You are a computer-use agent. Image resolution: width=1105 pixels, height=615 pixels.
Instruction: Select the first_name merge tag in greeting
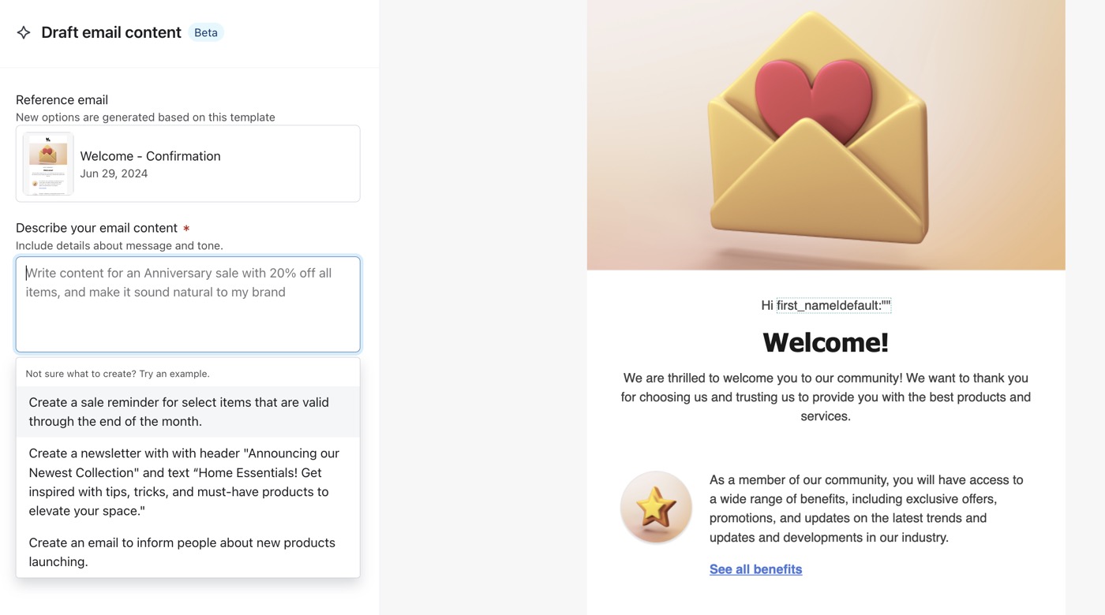pos(833,305)
